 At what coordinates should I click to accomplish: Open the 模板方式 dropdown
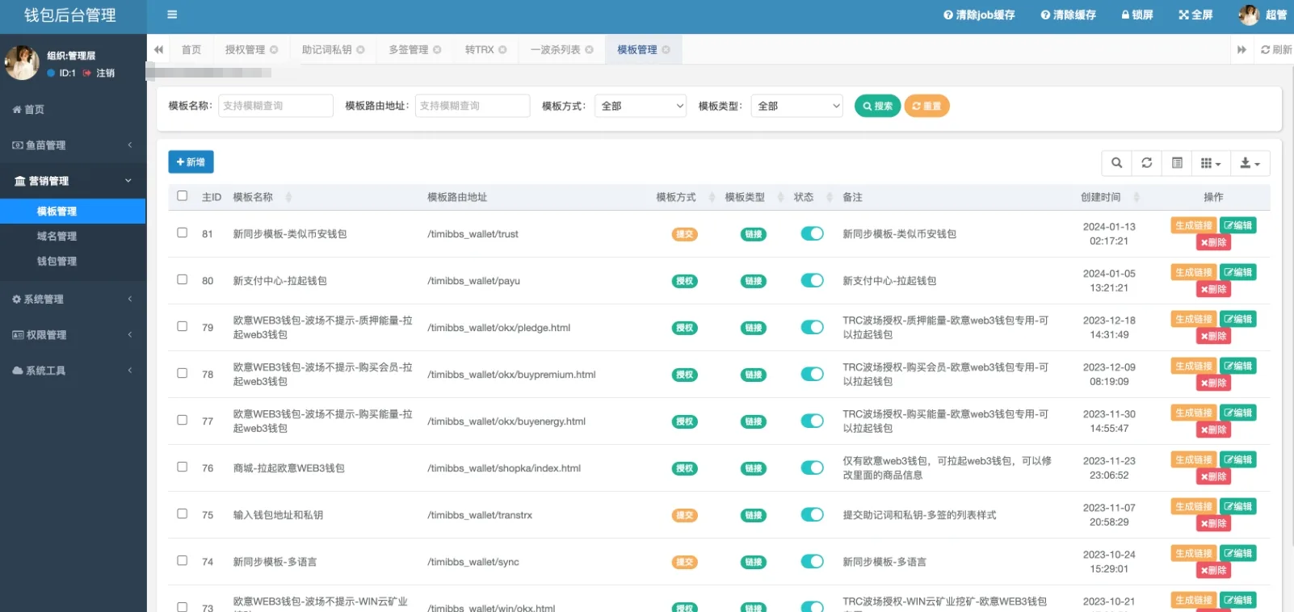click(641, 106)
